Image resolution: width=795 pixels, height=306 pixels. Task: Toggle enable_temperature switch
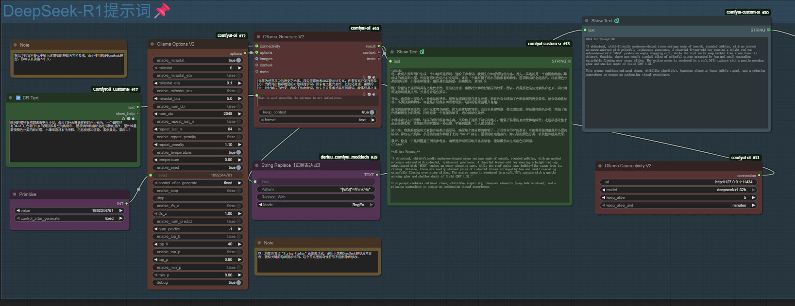238,152
